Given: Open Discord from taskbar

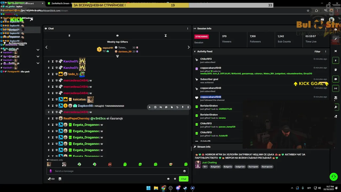Looking at the screenshot, I should [x=178, y=188].
